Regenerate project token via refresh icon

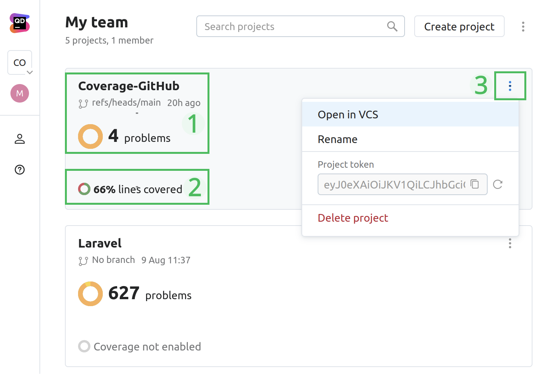(x=498, y=184)
